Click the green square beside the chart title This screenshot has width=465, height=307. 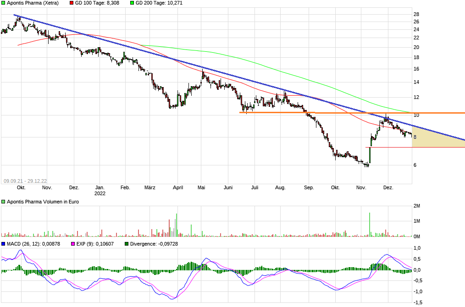pos(4,3)
